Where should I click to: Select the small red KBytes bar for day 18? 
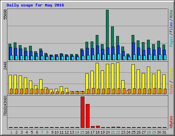tap(98, 127)
